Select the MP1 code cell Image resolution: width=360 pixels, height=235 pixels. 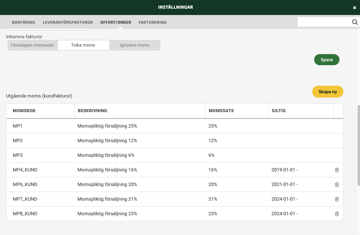[18, 126]
